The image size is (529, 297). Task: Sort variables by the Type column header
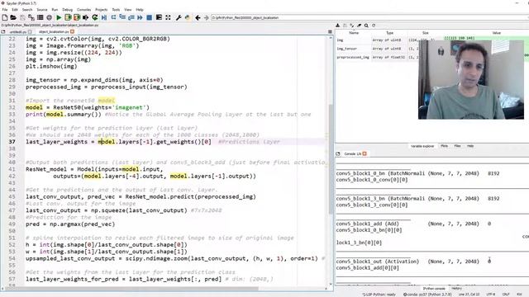[389, 33]
